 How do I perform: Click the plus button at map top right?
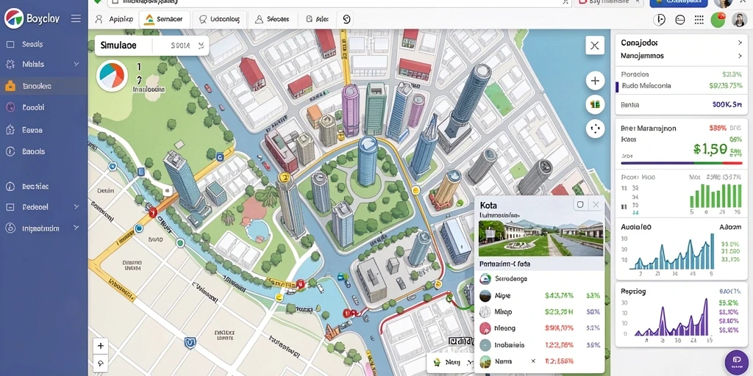pos(595,81)
